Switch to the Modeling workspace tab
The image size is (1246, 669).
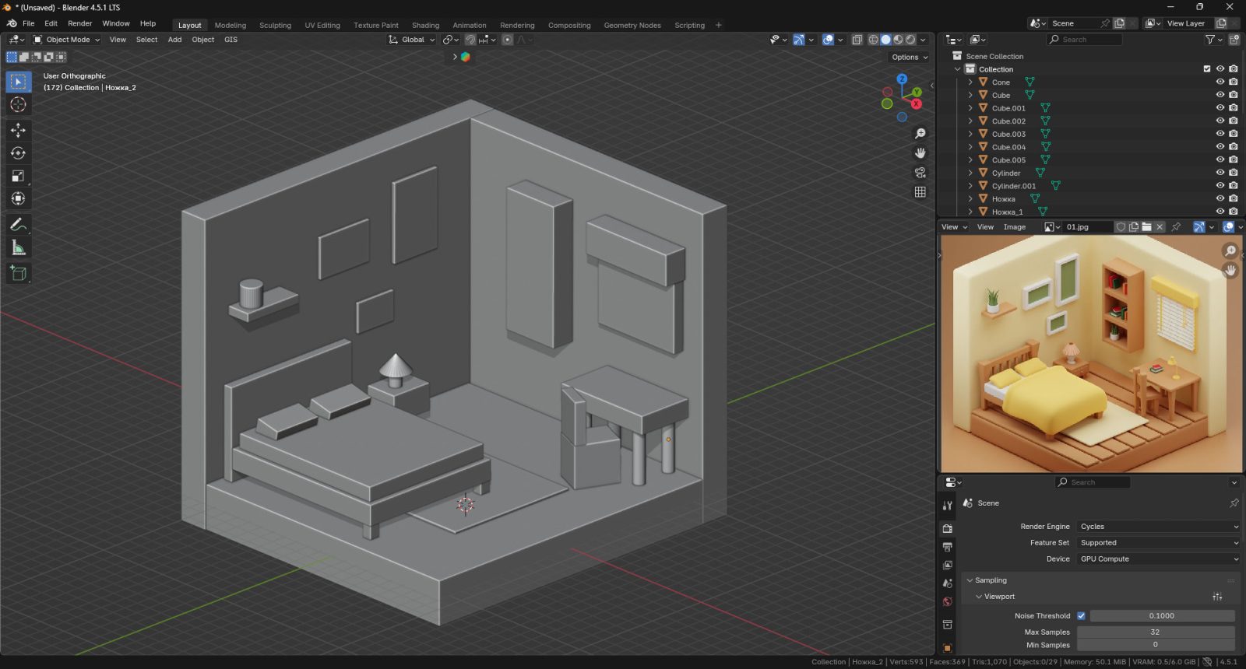tap(231, 25)
